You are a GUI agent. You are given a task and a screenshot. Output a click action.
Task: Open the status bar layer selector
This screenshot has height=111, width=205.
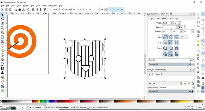point(40,107)
